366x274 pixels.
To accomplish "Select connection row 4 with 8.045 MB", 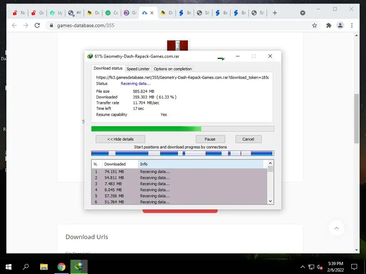I will 179,190.
